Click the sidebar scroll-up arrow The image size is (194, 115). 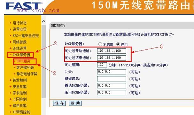(44, 21)
